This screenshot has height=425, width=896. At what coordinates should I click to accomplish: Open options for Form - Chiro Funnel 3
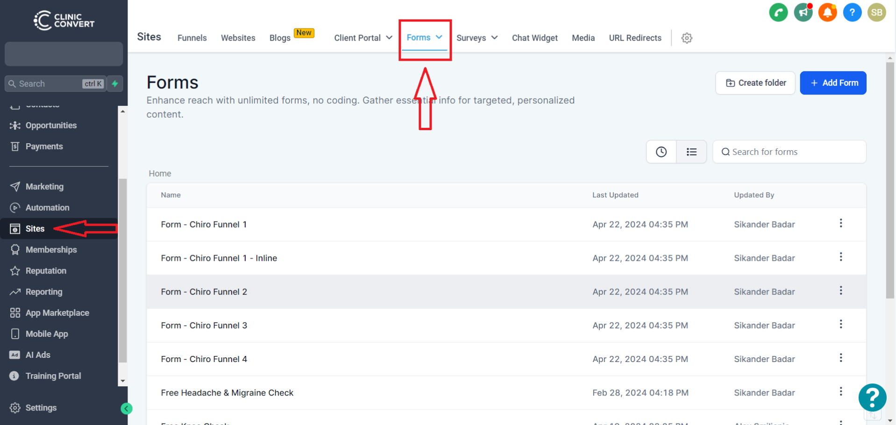click(x=841, y=324)
